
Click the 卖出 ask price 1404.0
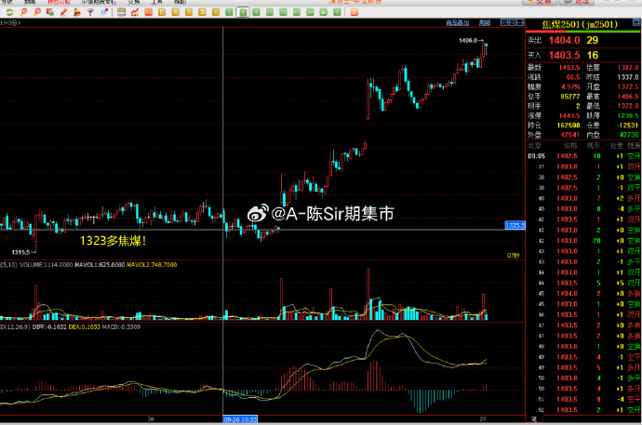coord(564,40)
